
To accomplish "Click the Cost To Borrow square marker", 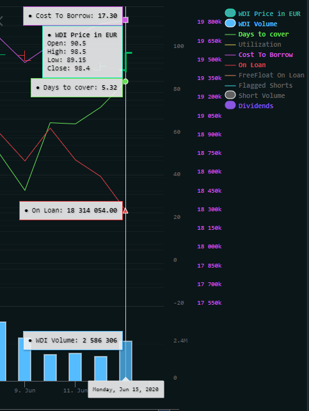I will (125, 20).
